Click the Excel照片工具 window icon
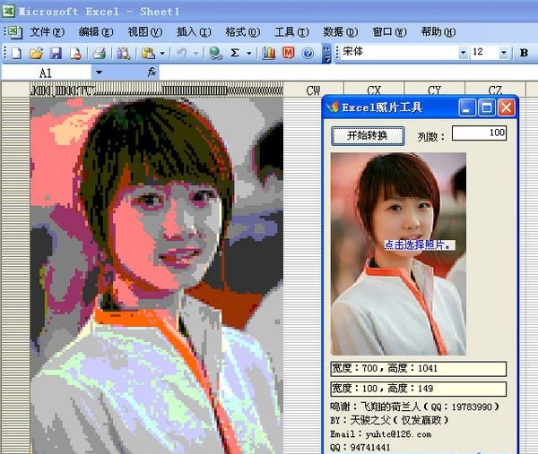This screenshot has height=454, width=538. click(x=333, y=107)
